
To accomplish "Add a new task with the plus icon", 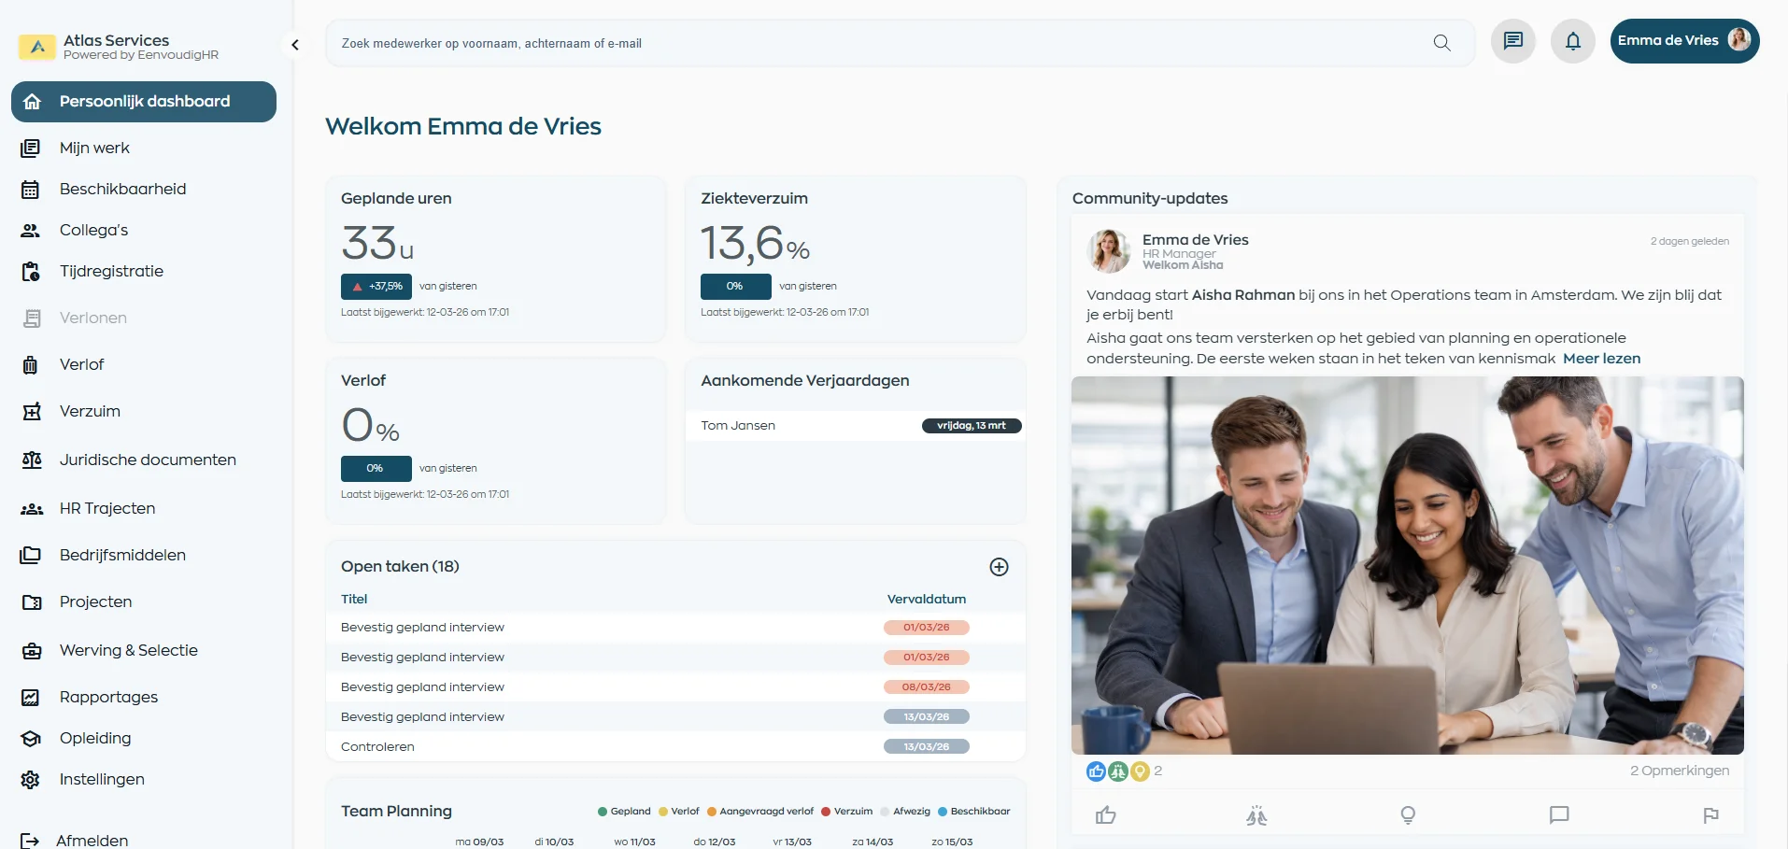I will coord(999,567).
